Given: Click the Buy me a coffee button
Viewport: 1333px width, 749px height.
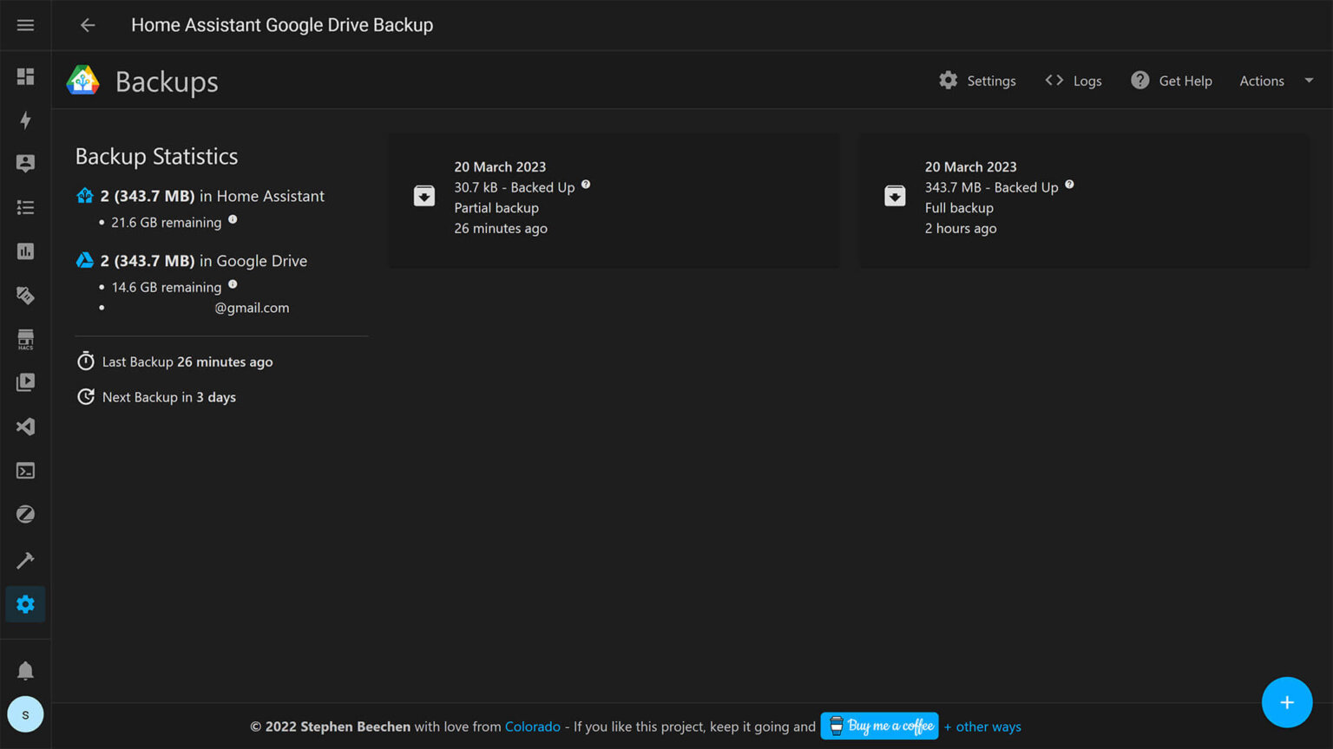Looking at the screenshot, I should (878, 726).
